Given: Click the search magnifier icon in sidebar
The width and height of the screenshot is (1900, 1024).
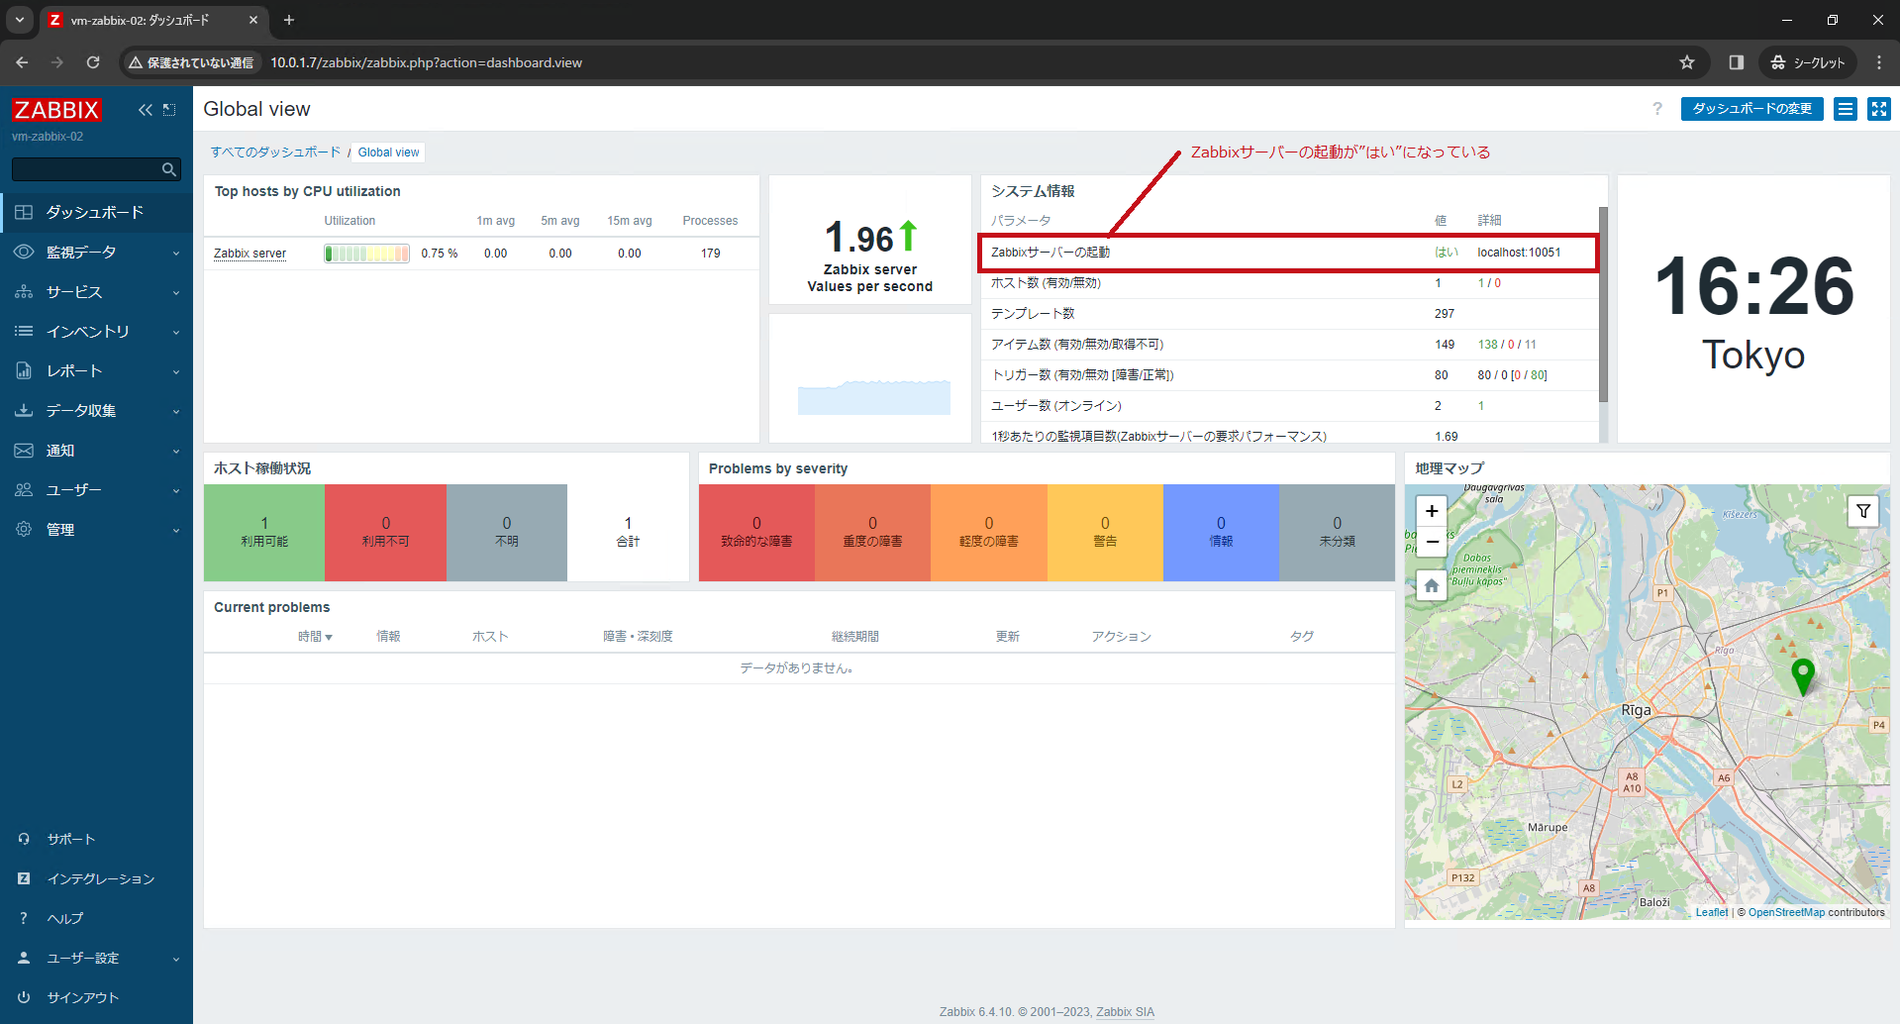Looking at the screenshot, I should [x=169, y=170].
